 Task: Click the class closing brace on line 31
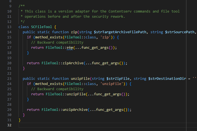pos(20,120)
